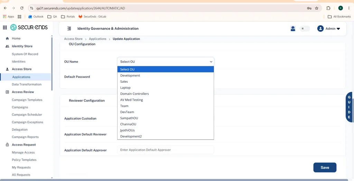This screenshot has height=181, width=354.
Task: Select DevTeam OU option
Action: (166, 112)
